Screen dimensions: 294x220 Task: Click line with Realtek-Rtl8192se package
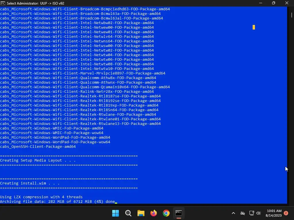[80, 101]
